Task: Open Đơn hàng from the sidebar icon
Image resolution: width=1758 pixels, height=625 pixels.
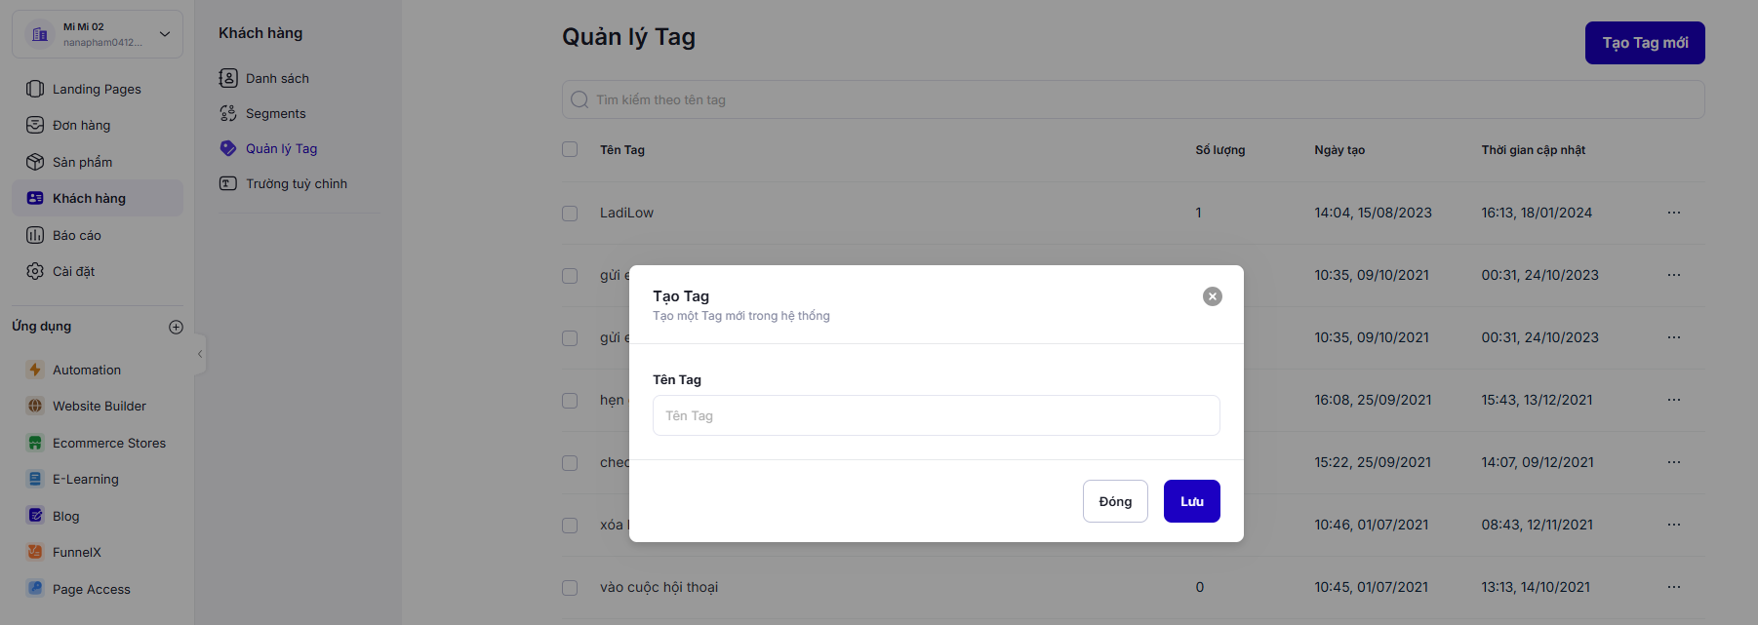Action: pos(35,125)
